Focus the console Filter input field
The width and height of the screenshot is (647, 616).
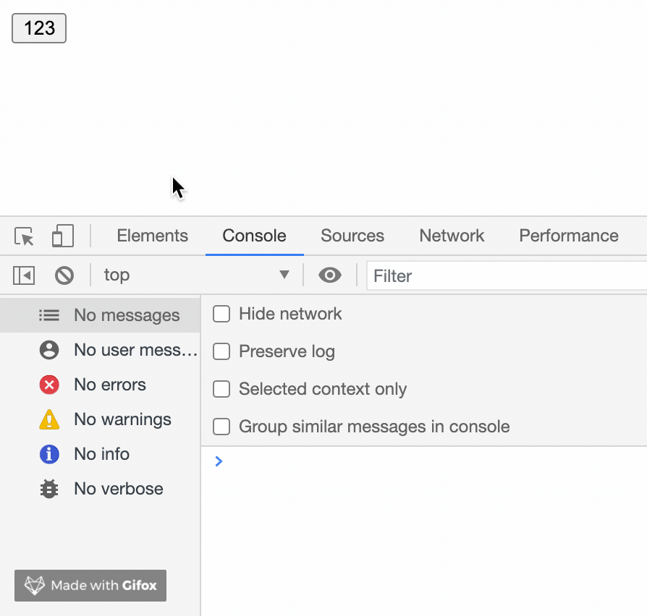[x=507, y=276]
